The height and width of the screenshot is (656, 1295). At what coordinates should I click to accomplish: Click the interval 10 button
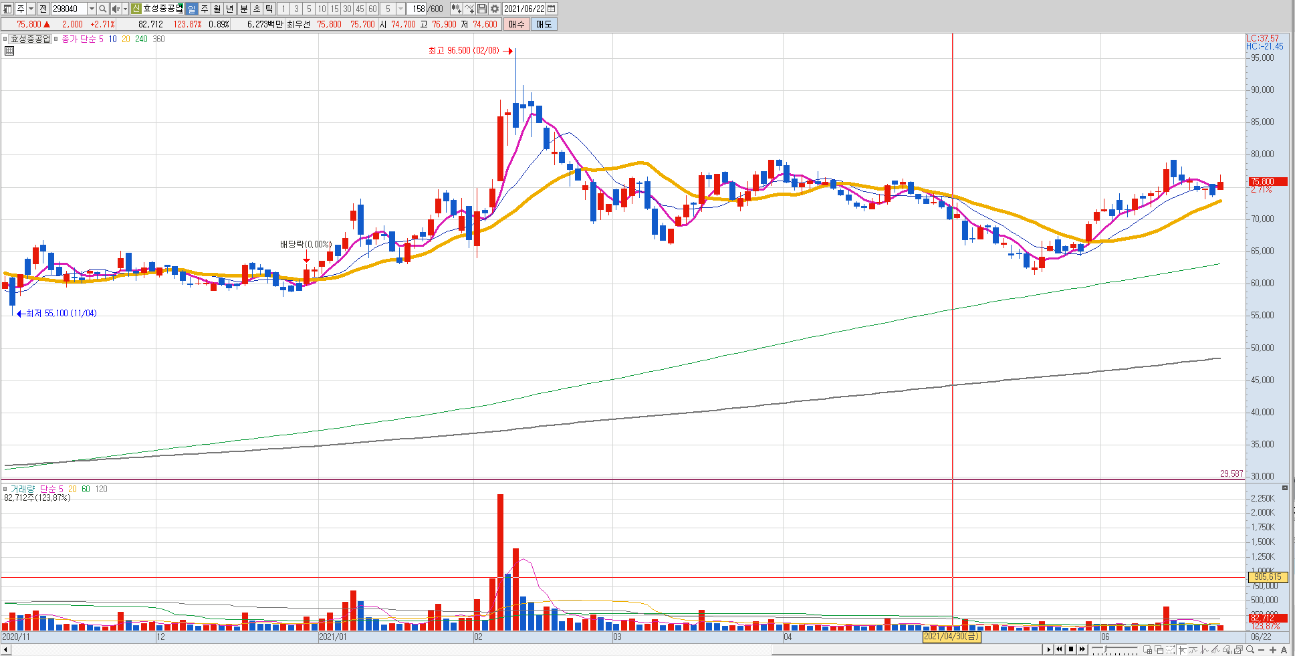point(322,9)
